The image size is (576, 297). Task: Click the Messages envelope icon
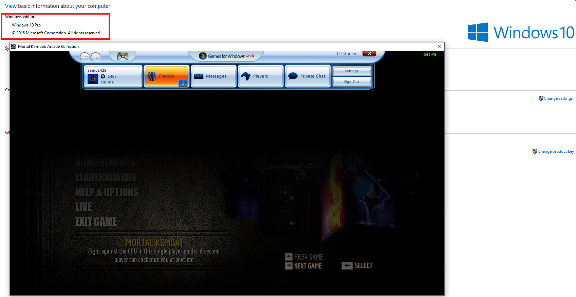(199, 76)
